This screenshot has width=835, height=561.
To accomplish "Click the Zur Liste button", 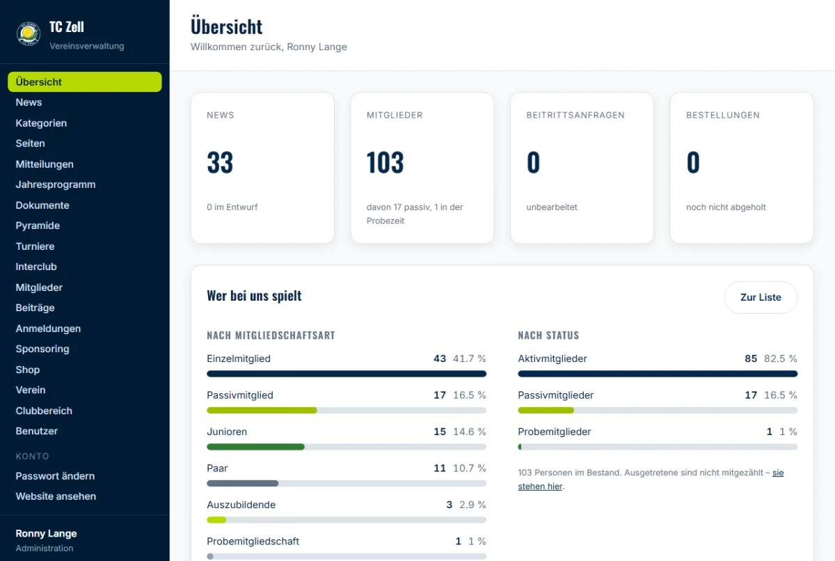I will pyautogui.click(x=761, y=297).
